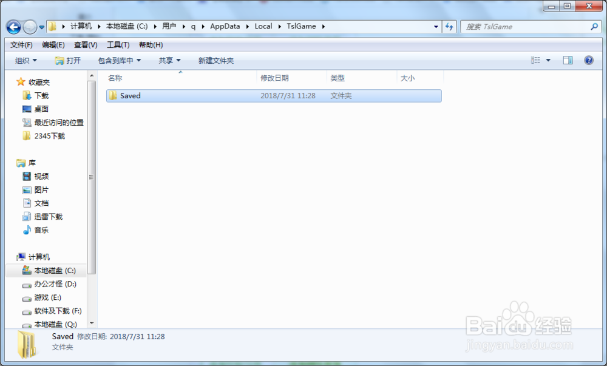Image resolution: width=607 pixels, height=366 pixels.
Task: Click the q user breadcrumb segment
Action: pos(193,26)
